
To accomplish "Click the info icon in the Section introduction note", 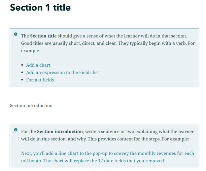I will tap(16, 130).
